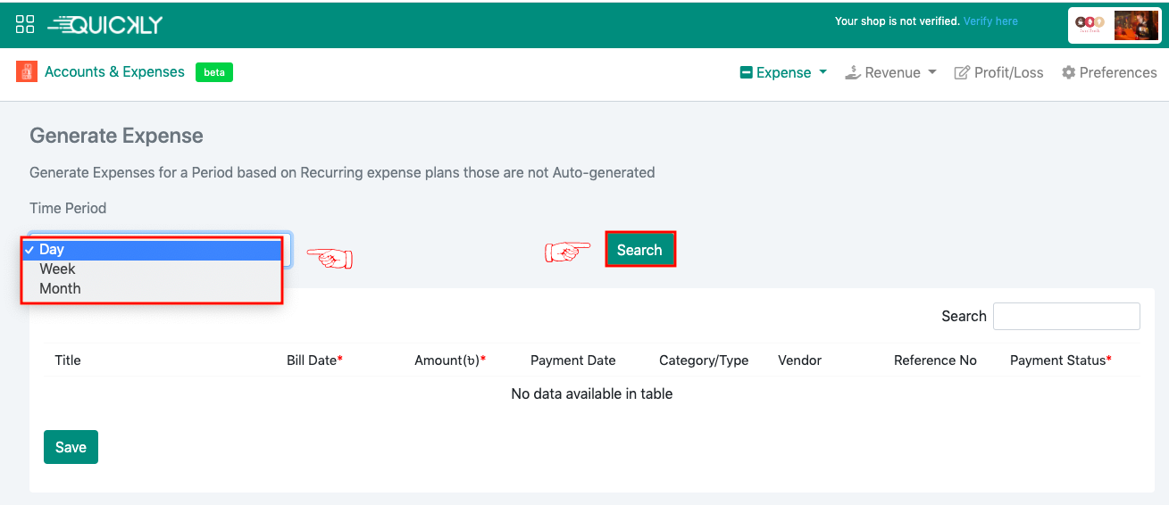
Task: Open the apps grid menu icon
Action: (25, 24)
